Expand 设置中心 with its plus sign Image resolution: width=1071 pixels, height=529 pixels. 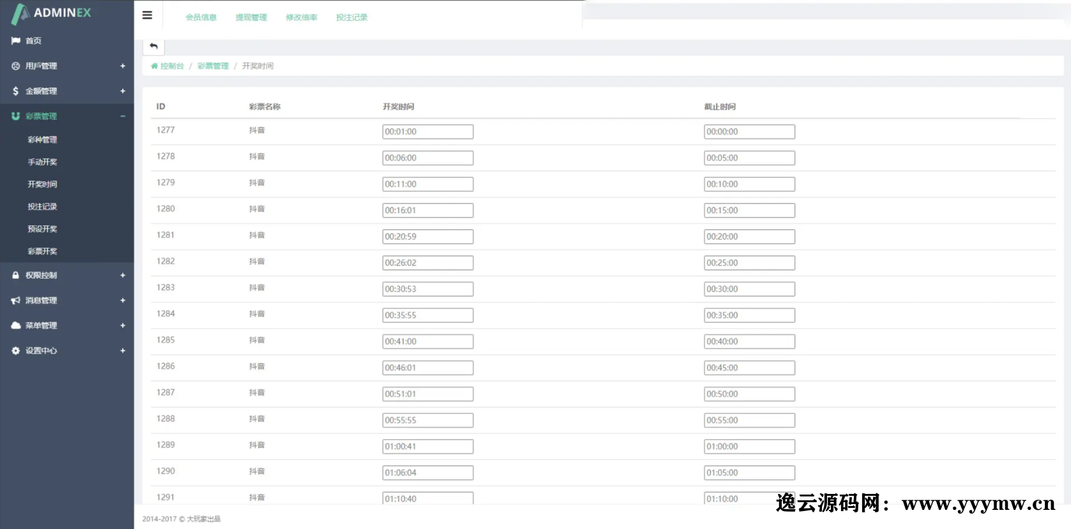coord(123,350)
